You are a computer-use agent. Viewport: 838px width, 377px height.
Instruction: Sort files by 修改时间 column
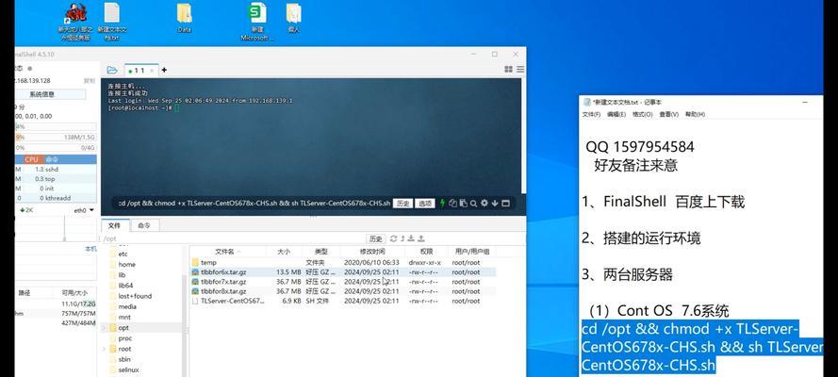pos(372,252)
